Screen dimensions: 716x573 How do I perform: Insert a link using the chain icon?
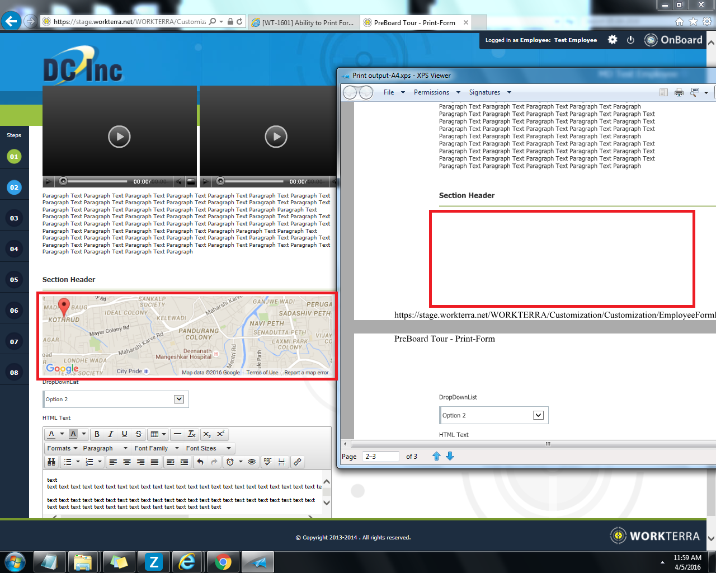298,462
